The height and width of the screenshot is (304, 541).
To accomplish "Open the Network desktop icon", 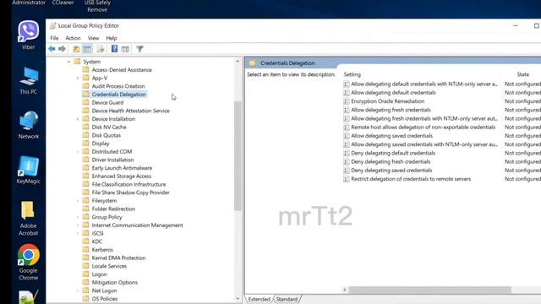I will tap(28, 125).
